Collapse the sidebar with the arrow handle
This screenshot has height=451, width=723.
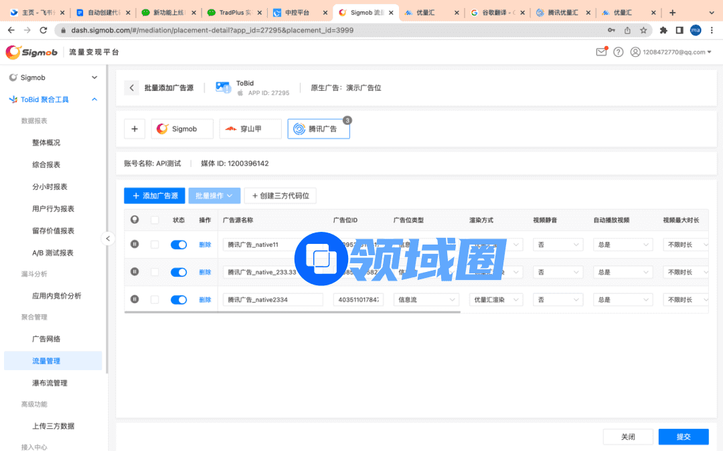point(108,239)
